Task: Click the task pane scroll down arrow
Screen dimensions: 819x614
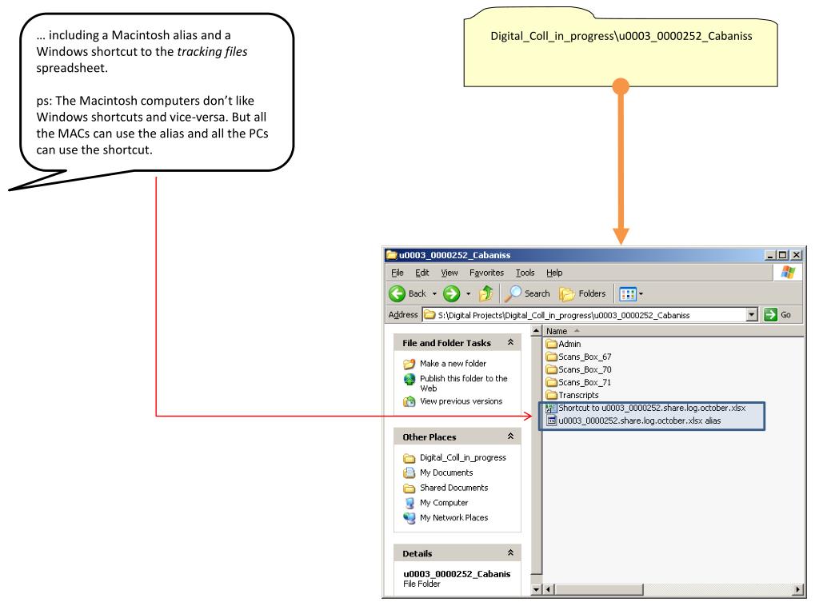Action: click(536, 589)
